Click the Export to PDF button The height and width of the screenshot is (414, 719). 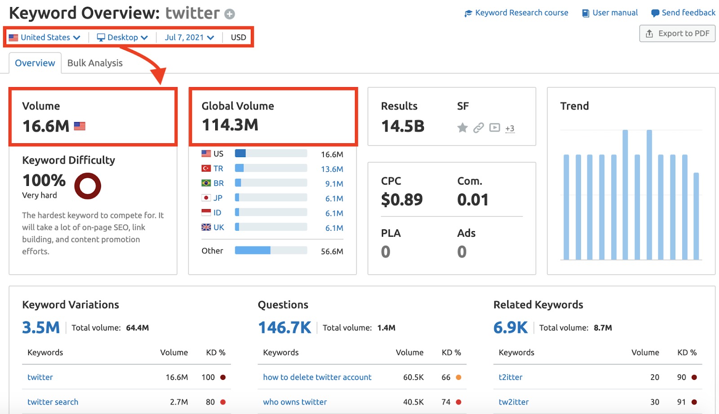click(677, 34)
